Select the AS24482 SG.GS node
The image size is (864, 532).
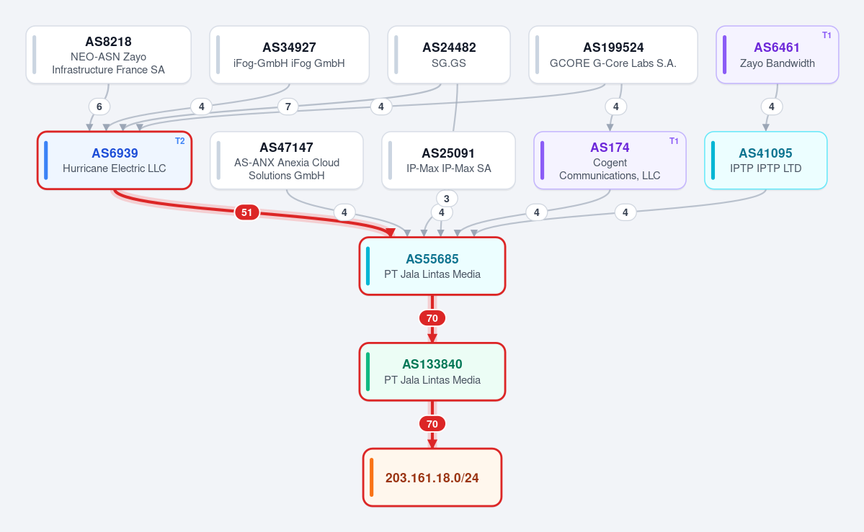pyautogui.click(x=449, y=55)
